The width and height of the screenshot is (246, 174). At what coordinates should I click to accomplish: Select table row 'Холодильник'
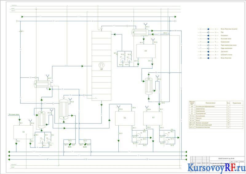(x=216, y=116)
